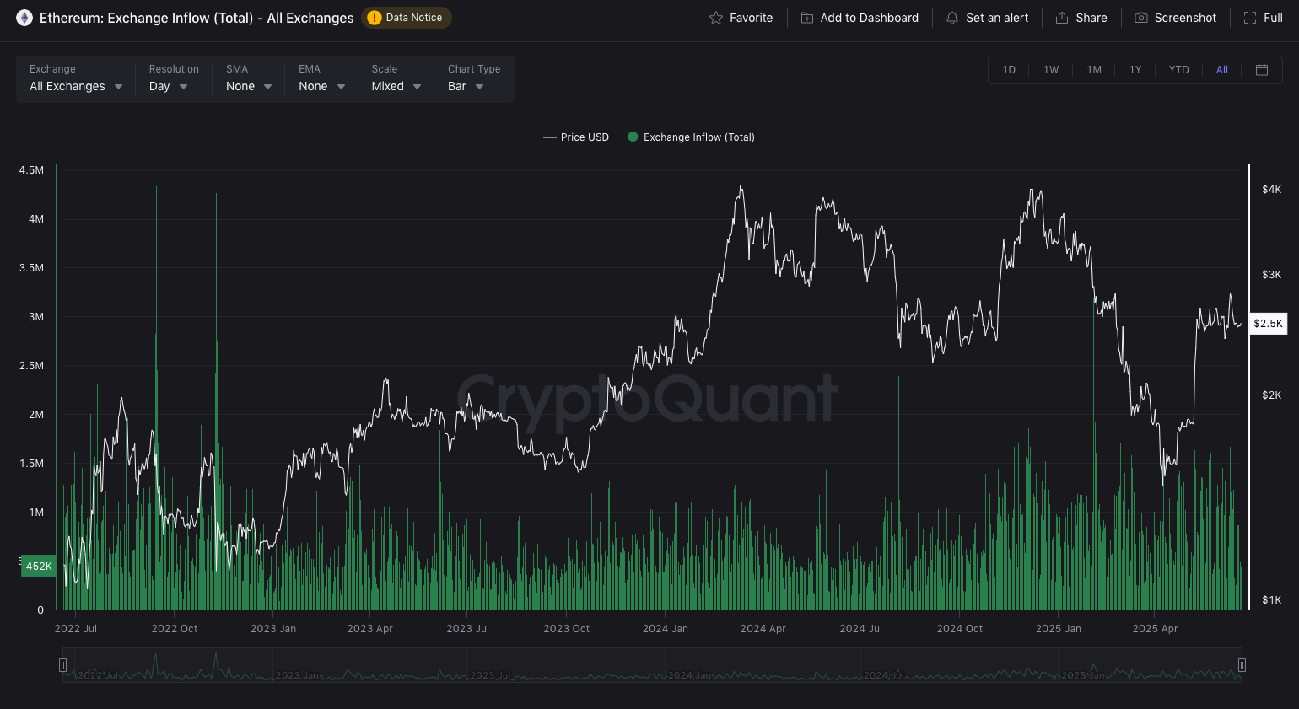
Task: Click the $4K price axis label
Action: tap(1271, 190)
